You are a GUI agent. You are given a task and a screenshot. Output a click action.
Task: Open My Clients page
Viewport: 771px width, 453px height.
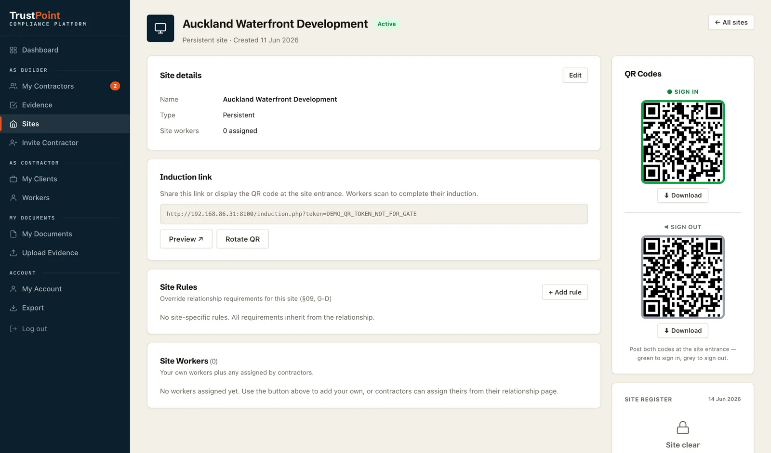click(65, 179)
